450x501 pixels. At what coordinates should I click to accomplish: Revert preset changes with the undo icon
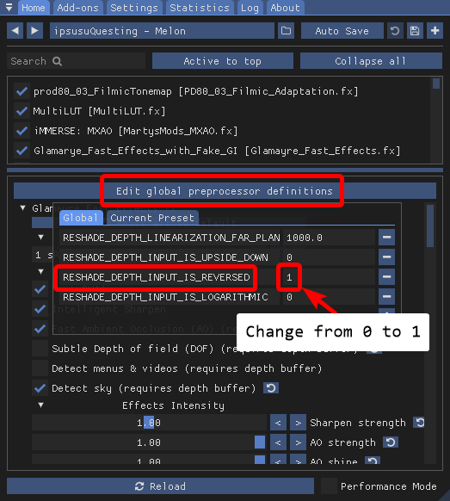(x=395, y=31)
